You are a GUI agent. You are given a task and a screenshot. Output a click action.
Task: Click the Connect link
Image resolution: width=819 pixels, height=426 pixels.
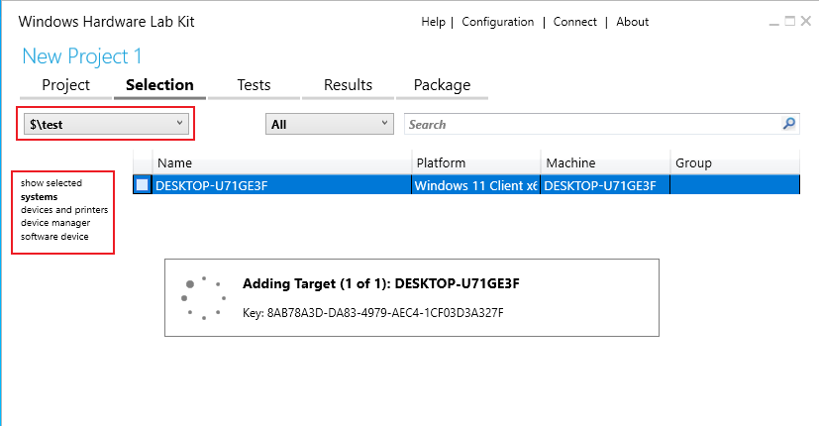574,22
